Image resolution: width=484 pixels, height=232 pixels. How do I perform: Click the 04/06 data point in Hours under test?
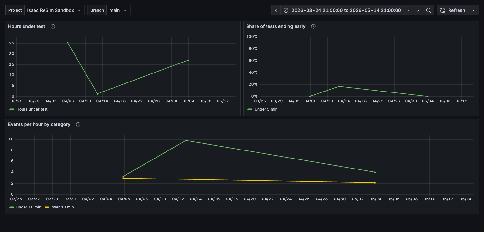point(67,42)
